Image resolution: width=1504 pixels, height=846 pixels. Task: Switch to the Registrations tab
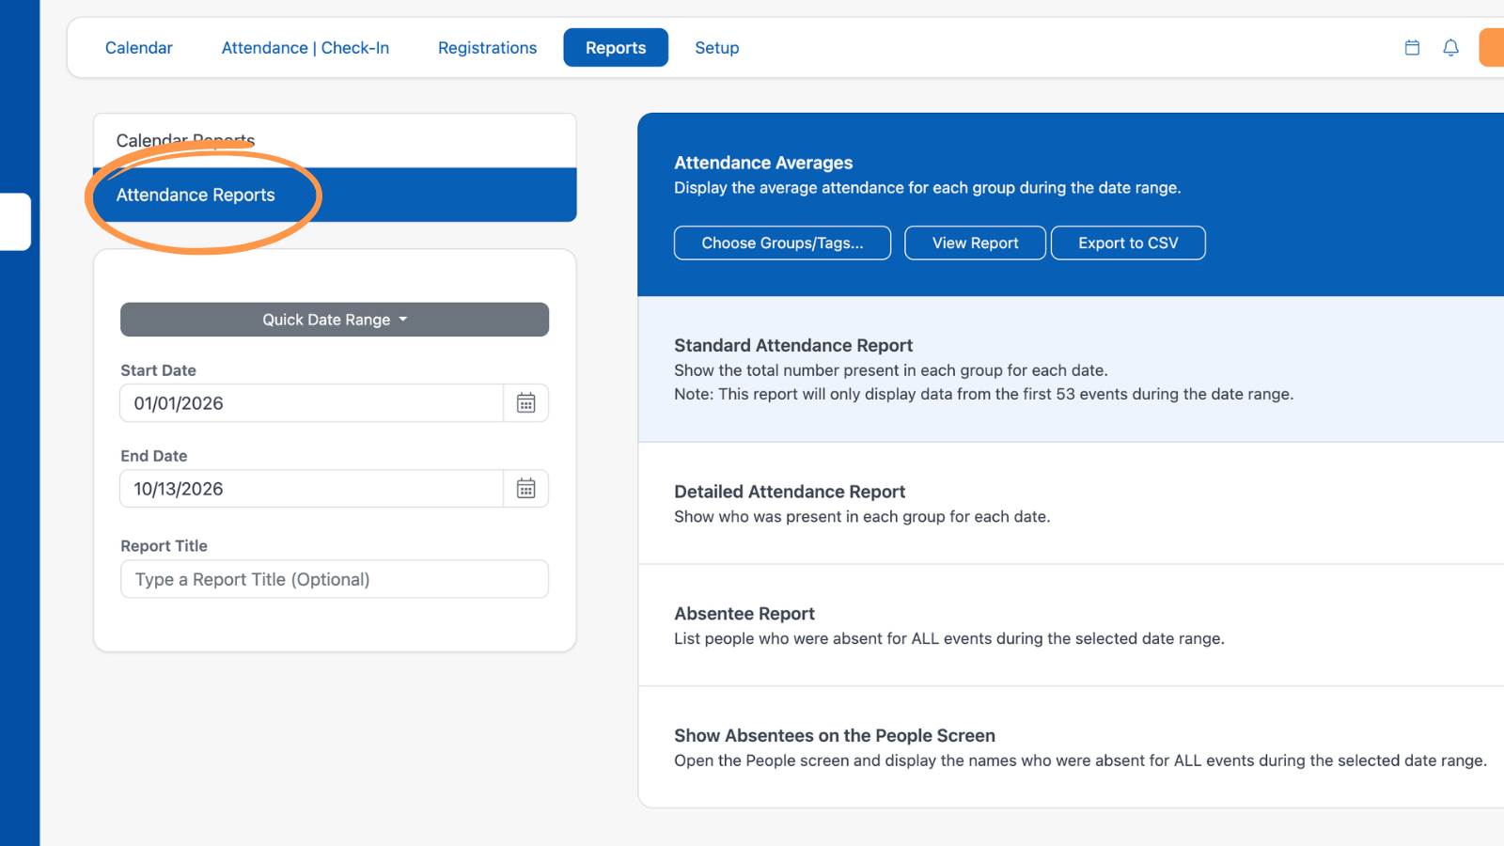tap(487, 48)
